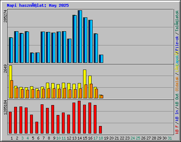
Task: Select the red kB bar for day 14
Action: pos(79,117)
